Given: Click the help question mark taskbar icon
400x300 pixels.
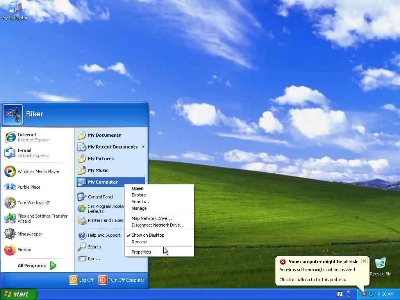Looking at the screenshot, I should 339,294.
